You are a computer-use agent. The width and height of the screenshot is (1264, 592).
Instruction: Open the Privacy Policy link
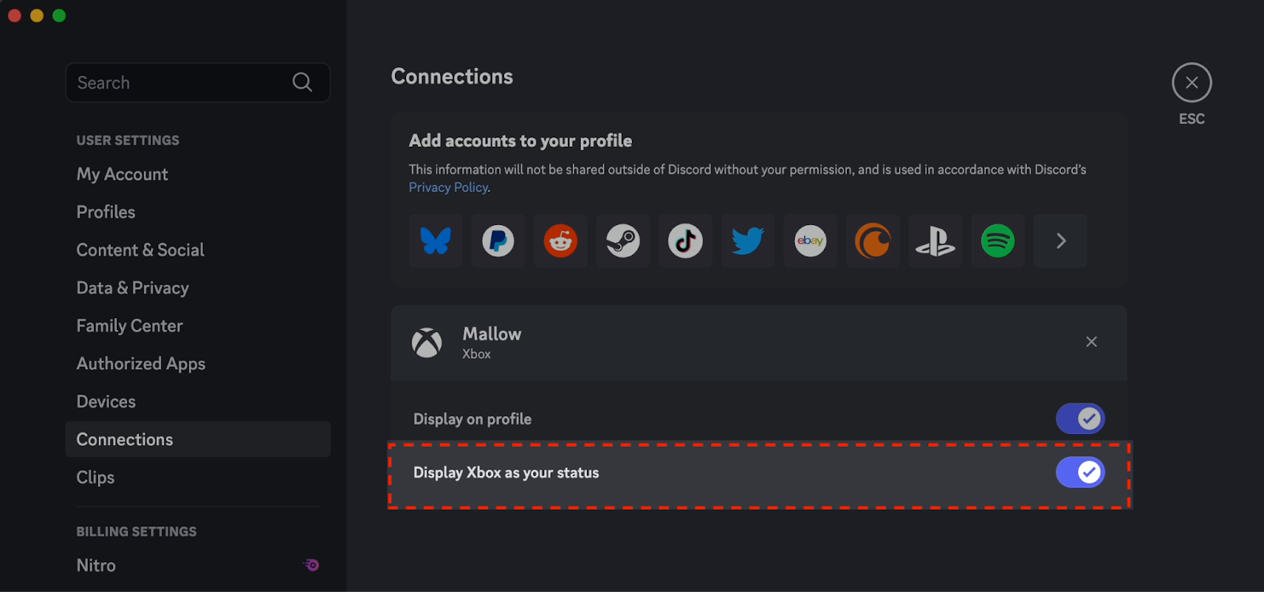(449, 187)
